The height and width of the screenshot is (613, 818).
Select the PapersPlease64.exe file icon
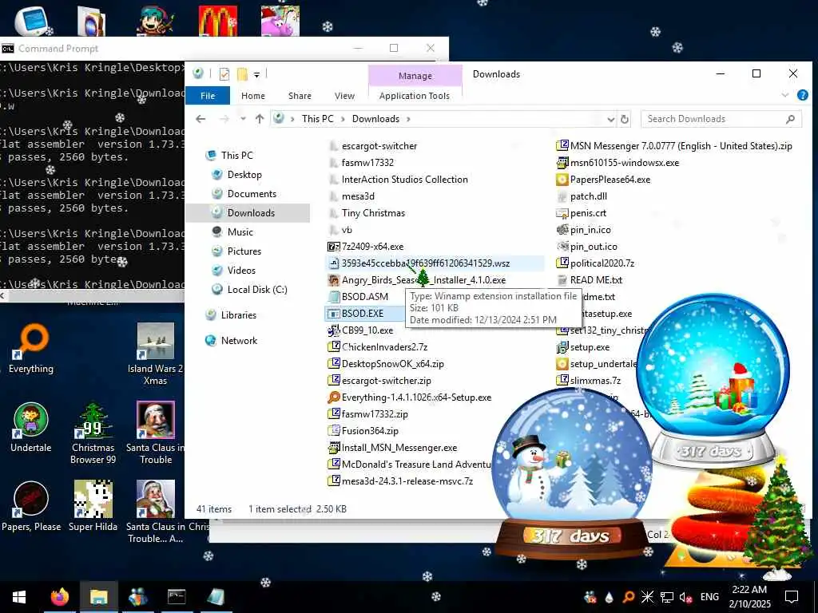point(562,180)
